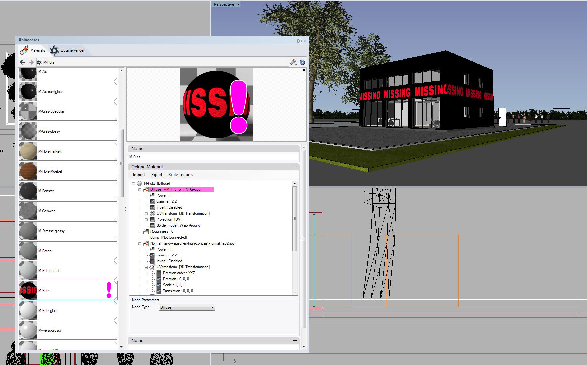This screenshot has width=587, height=365.
Task: Open the Perspective viewport dropdown arrow
Action: pos(238,4)
